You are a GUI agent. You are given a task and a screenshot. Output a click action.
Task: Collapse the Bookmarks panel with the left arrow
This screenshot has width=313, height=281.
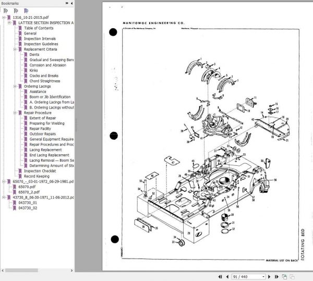click(71, 3)
